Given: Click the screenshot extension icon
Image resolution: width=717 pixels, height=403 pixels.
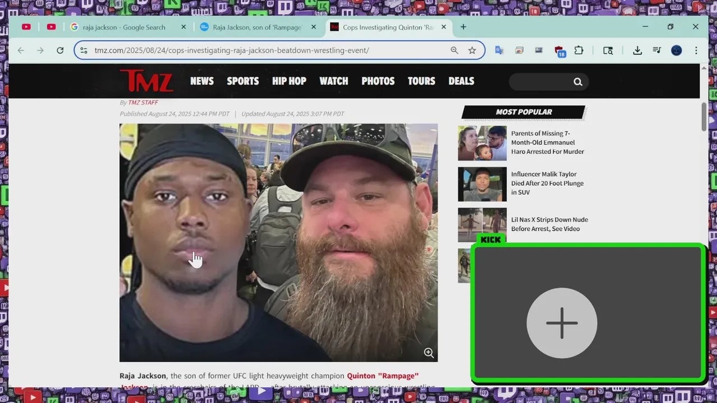Looking at the screenshot, I should point(539,50).
